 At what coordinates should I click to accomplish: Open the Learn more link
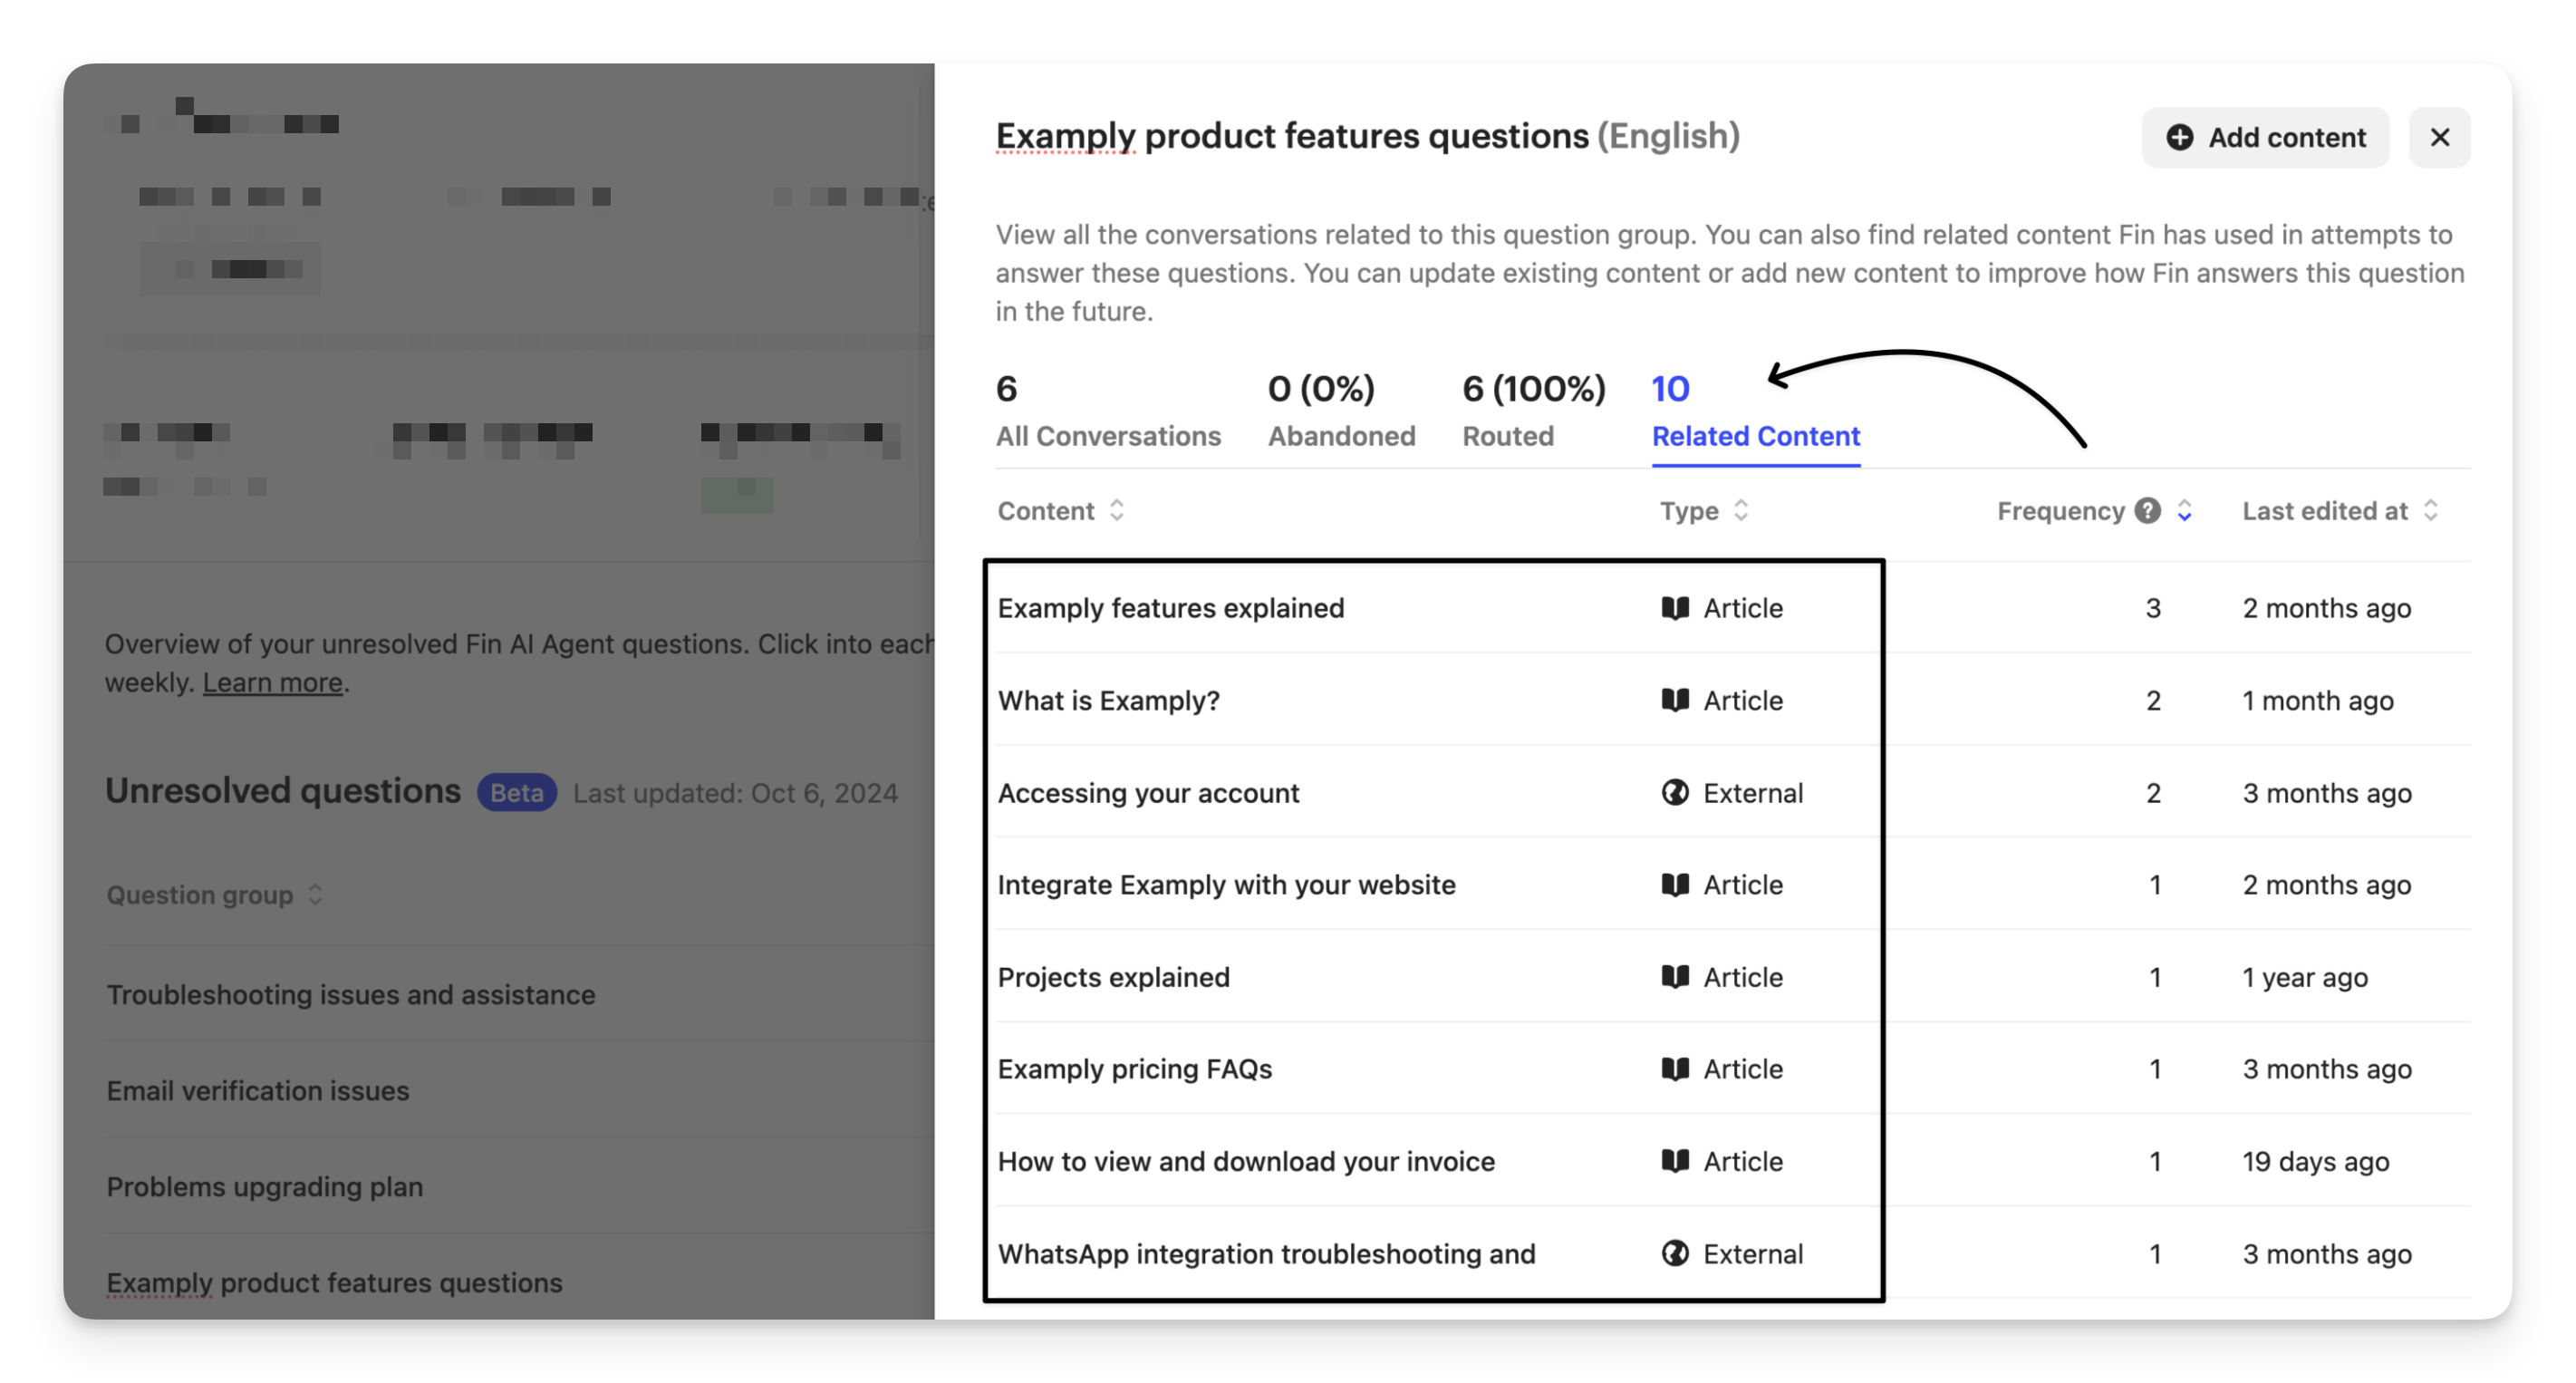(272, 683)
